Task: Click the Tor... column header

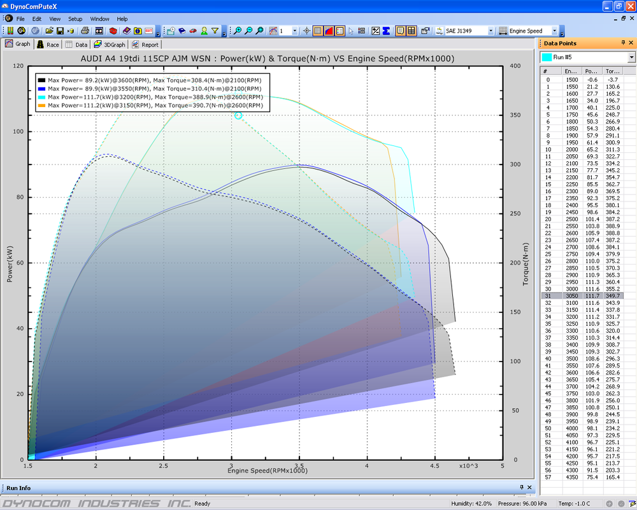Action: (613, 71)
